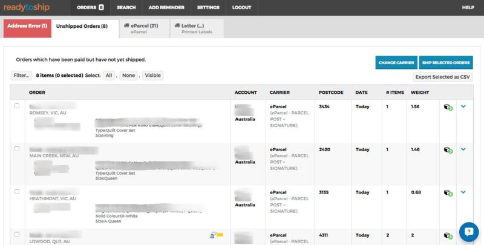Select None of the orders
This screenshot has height=245, width=484.
coord(128,75)
